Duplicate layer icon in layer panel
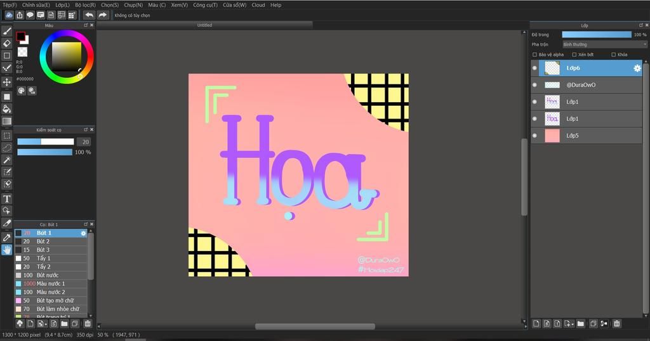Screen dimensions: 650x341 coord(594,324)
